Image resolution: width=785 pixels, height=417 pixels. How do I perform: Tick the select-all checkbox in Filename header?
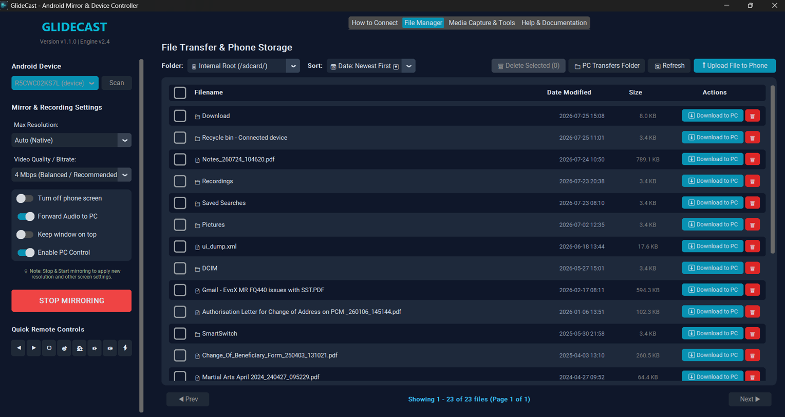(x=180, y=92)
